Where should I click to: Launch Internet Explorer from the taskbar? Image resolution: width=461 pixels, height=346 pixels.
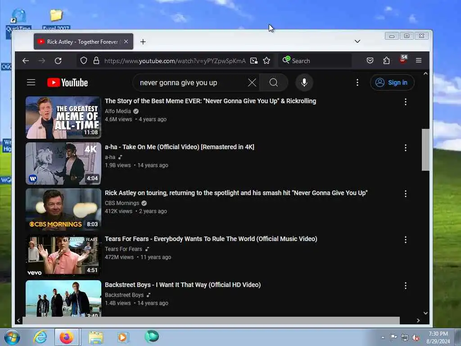(40, 337)
